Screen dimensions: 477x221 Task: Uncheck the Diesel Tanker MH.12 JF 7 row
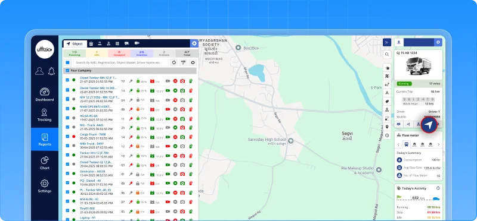pyautogui.click(x=67, y=80)
